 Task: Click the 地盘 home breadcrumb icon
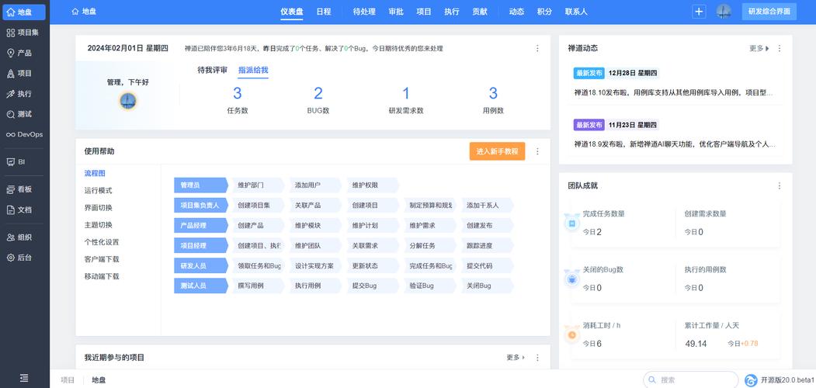pos(75,12)
